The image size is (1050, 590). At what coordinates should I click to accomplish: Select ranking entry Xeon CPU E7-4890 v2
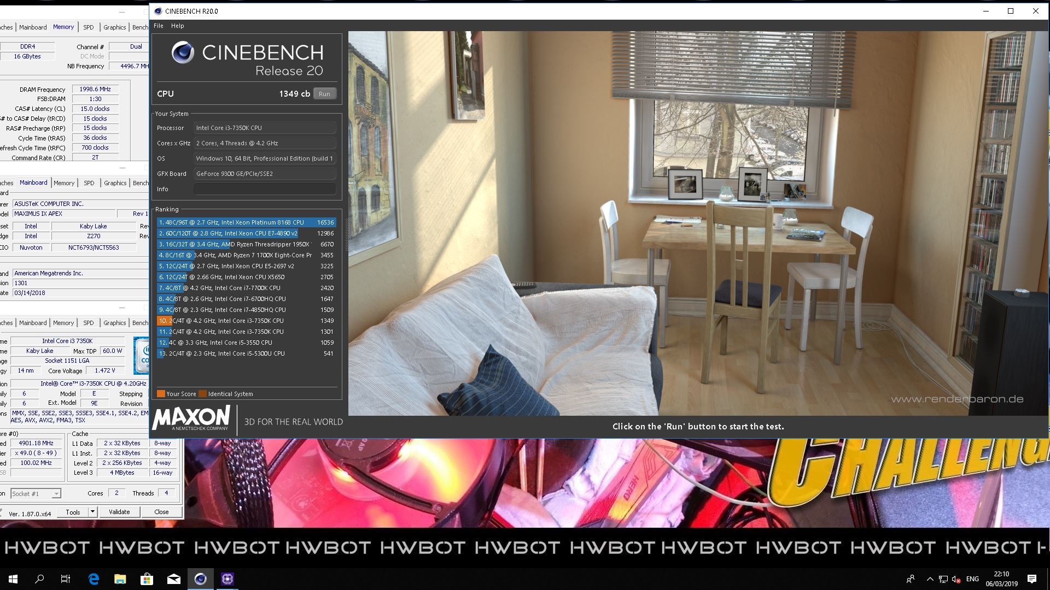click(x=246, y=233)
